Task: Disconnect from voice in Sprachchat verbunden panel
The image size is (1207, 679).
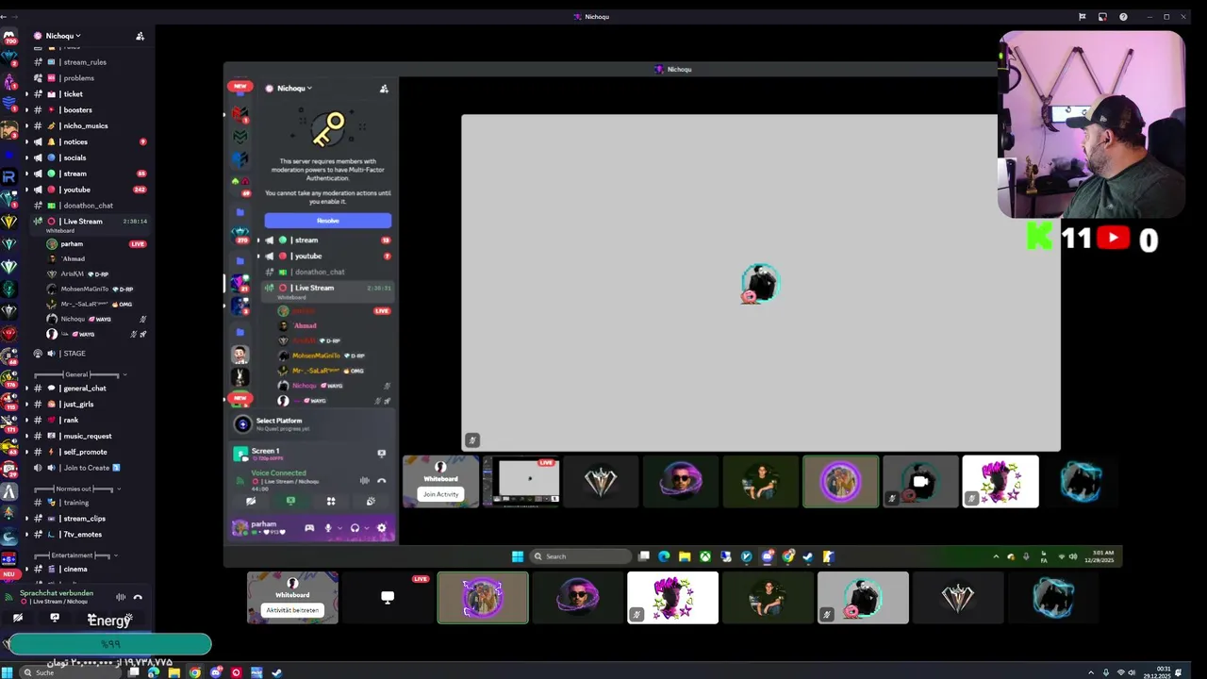Action: [138, 597]
